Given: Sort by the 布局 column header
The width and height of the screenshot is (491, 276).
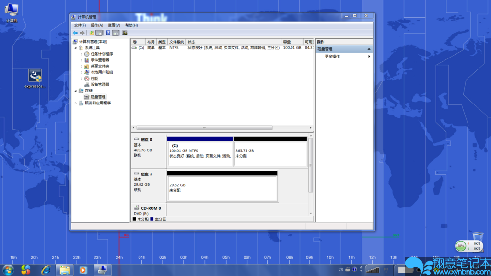Looking at the screenshot, I should coord(151,42).
